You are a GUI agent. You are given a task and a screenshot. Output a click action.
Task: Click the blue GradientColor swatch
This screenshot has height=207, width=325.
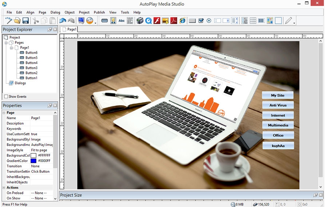(33, 161)
